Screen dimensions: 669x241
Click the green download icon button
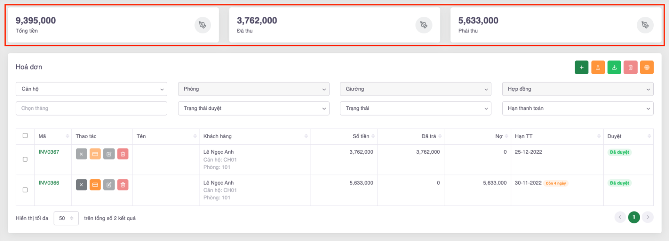click(614, 67)
